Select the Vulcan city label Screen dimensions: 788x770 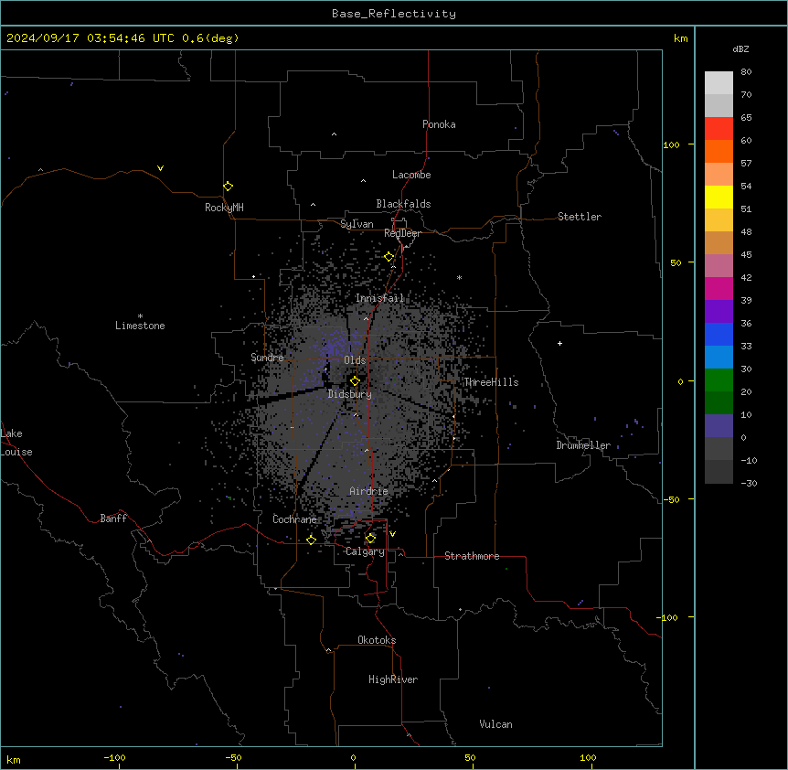pos(496,724)
